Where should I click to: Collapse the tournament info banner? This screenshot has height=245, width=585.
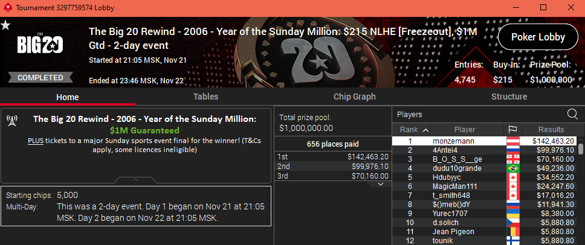(x=135, y=180)
